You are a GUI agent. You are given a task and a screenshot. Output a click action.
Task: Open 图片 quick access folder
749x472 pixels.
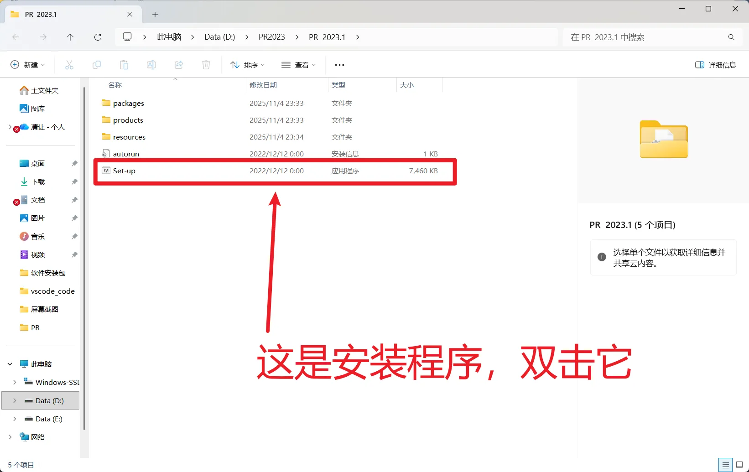[32, 218]
